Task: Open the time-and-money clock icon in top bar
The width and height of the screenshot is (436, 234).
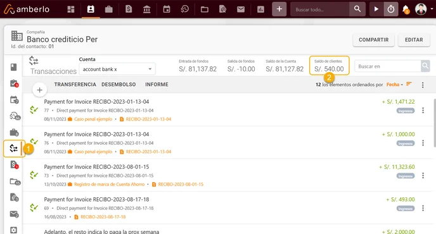Action: 184,9
